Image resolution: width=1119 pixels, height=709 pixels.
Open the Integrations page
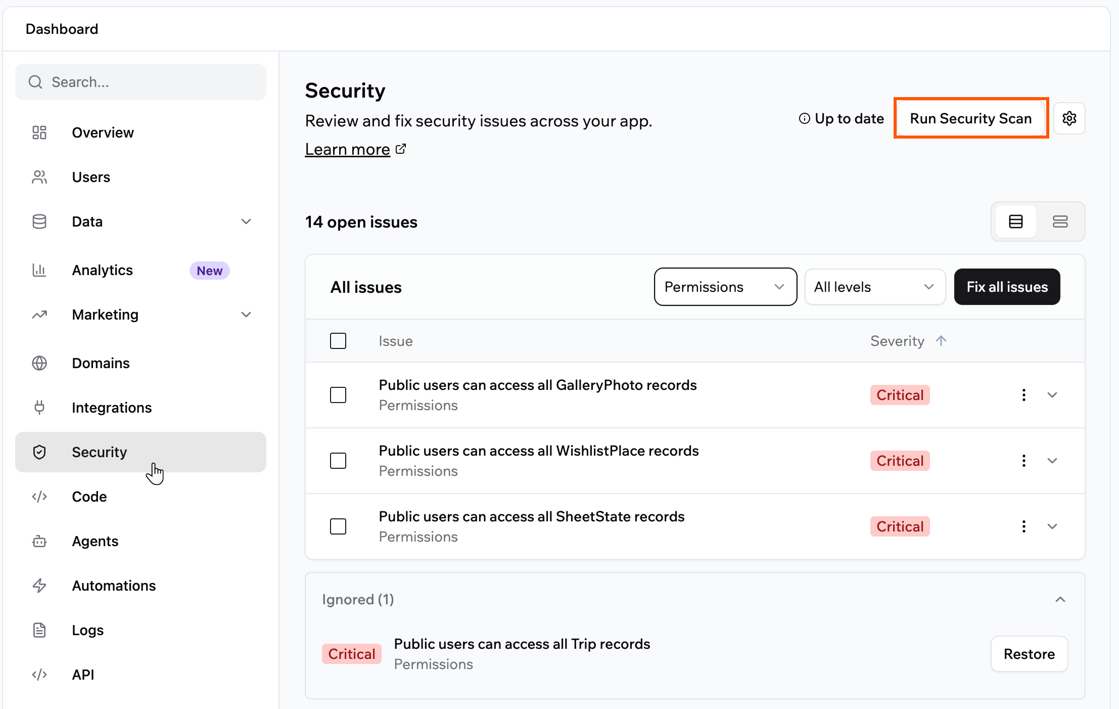141,408
